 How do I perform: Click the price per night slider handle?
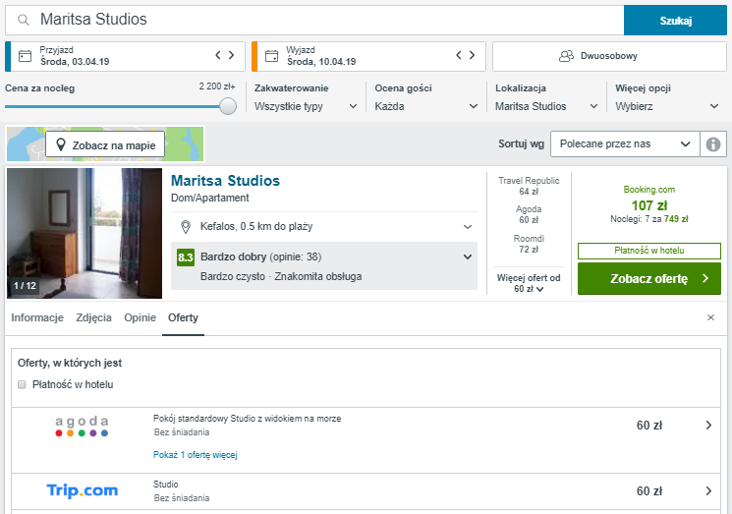228,106
